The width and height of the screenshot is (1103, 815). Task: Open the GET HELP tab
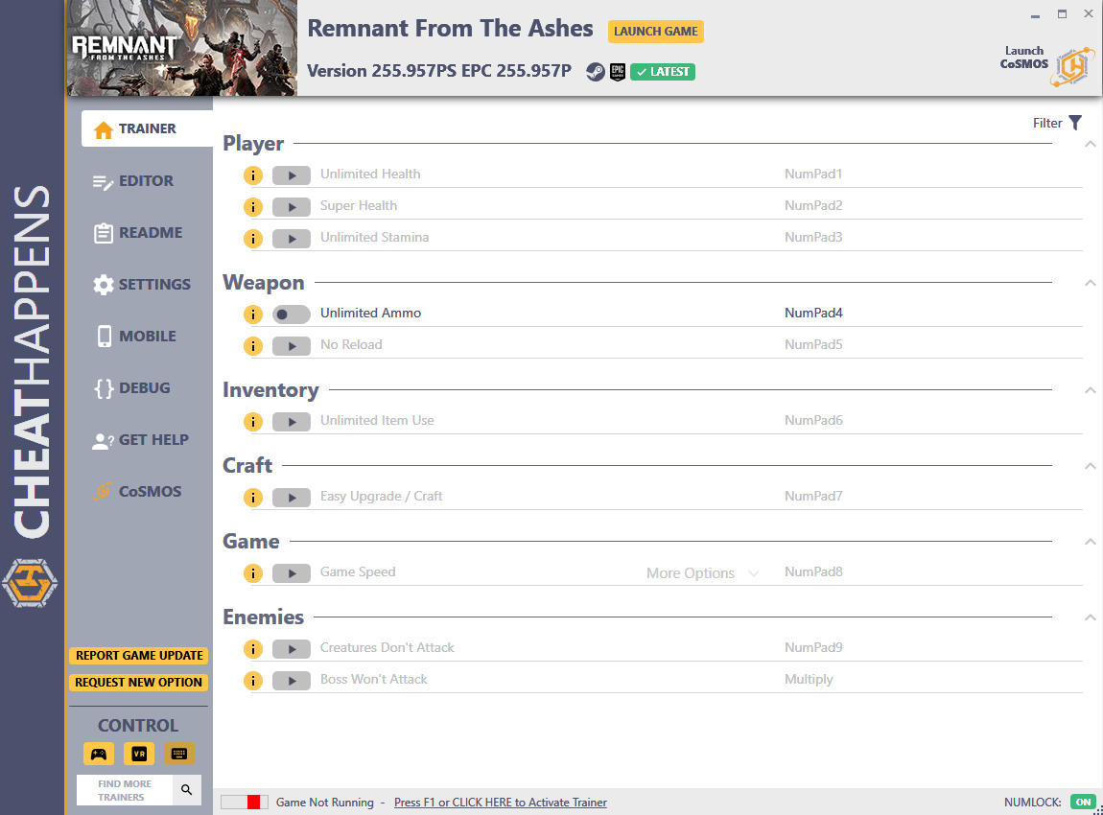tap(140, 440)
